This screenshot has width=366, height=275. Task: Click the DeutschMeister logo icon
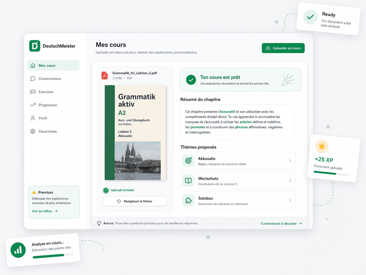coord(35,46)
